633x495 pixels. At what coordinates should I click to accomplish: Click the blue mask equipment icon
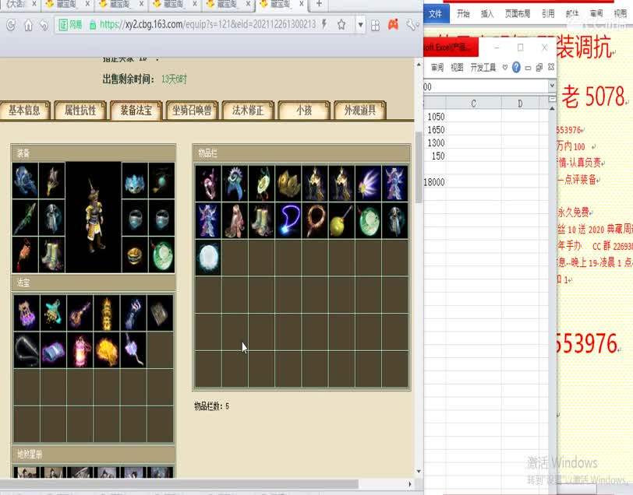tap(135, 181)
